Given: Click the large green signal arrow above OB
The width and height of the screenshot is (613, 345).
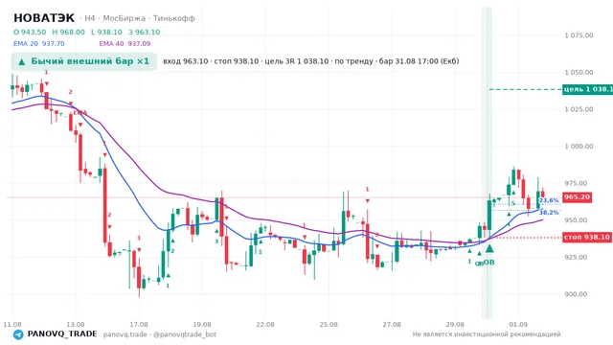Looking at the screenshot, I should click(489, 248).
